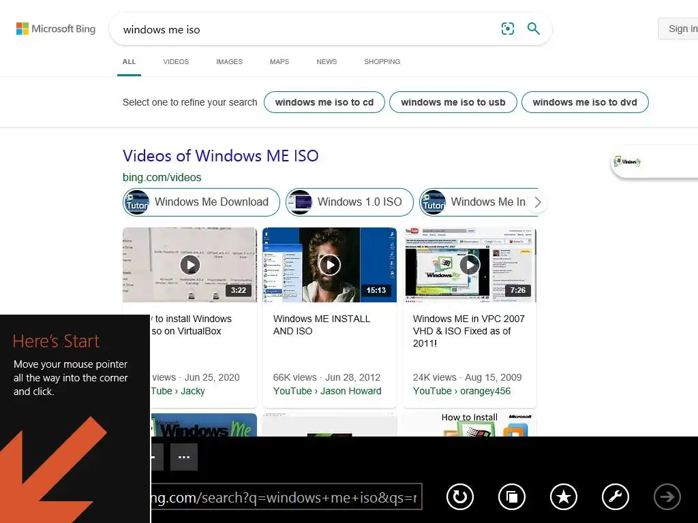
Task: Click the Windows 1.0 ISO chip thumbnail
Action: 299,202
